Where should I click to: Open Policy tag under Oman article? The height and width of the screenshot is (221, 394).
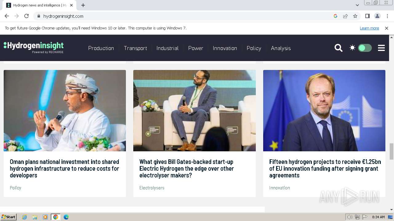click(15, 188)
